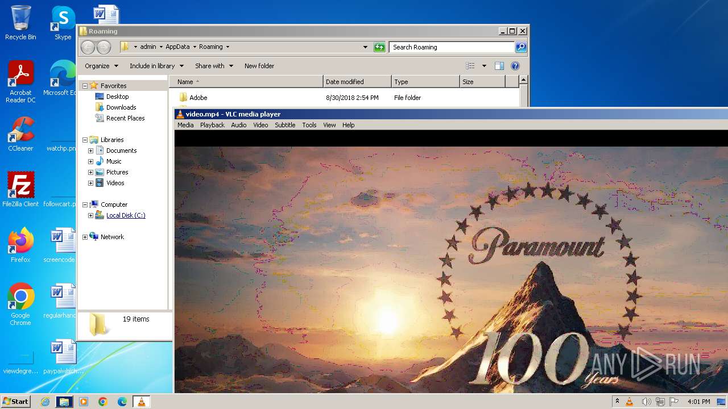This screenshot has width=728, height=409.
Task: Open Include in library dropdown
Action: click(157, 66)
